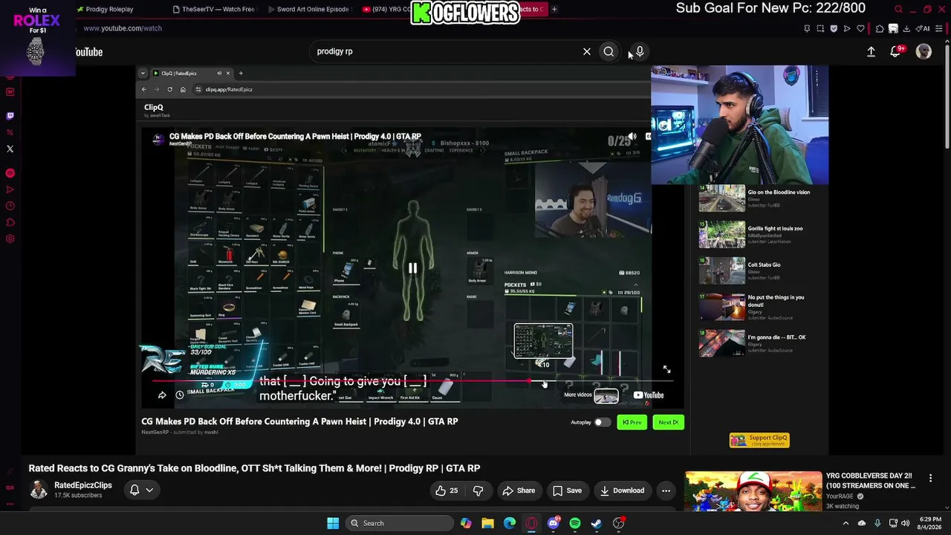Screen dimensions: 951x535
Task: Click the browser ad-blocker shield icon
Action: click(834, 28)
